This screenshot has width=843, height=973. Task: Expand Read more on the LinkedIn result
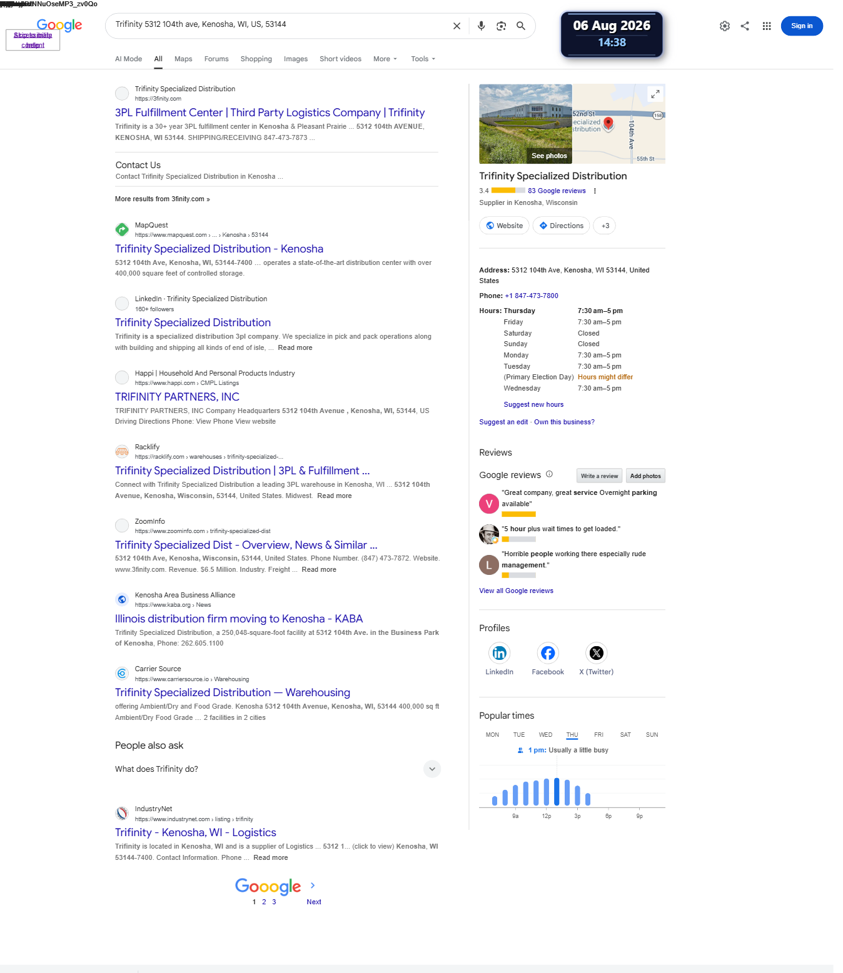[x=295, y=348]
